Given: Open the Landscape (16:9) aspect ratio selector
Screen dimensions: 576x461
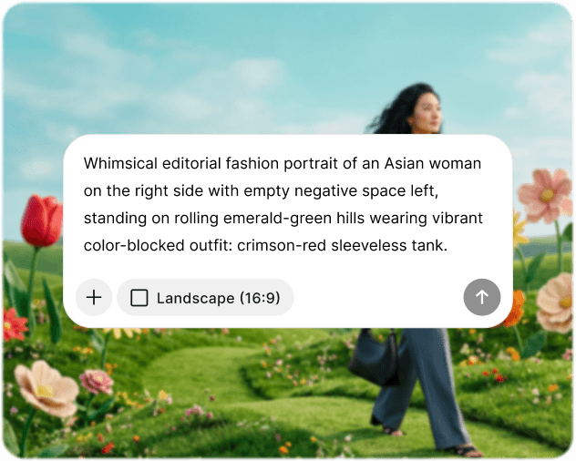Looking at the screenshot, I should (x=205, y=297).
